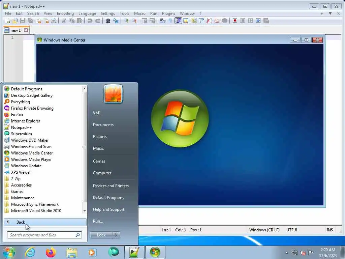The height and width of the screenshot is (259, 345).
Task: Click the Start menu programs list scrollbar
Action: pyautogui.click(x=84, y=147)
